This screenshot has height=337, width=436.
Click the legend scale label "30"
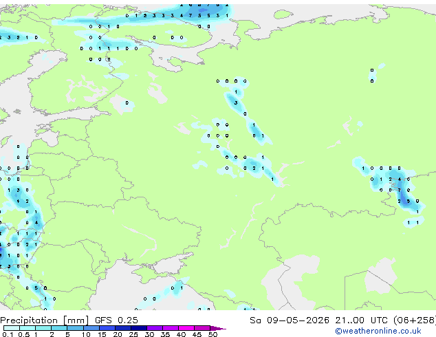[x=149, y=334]
